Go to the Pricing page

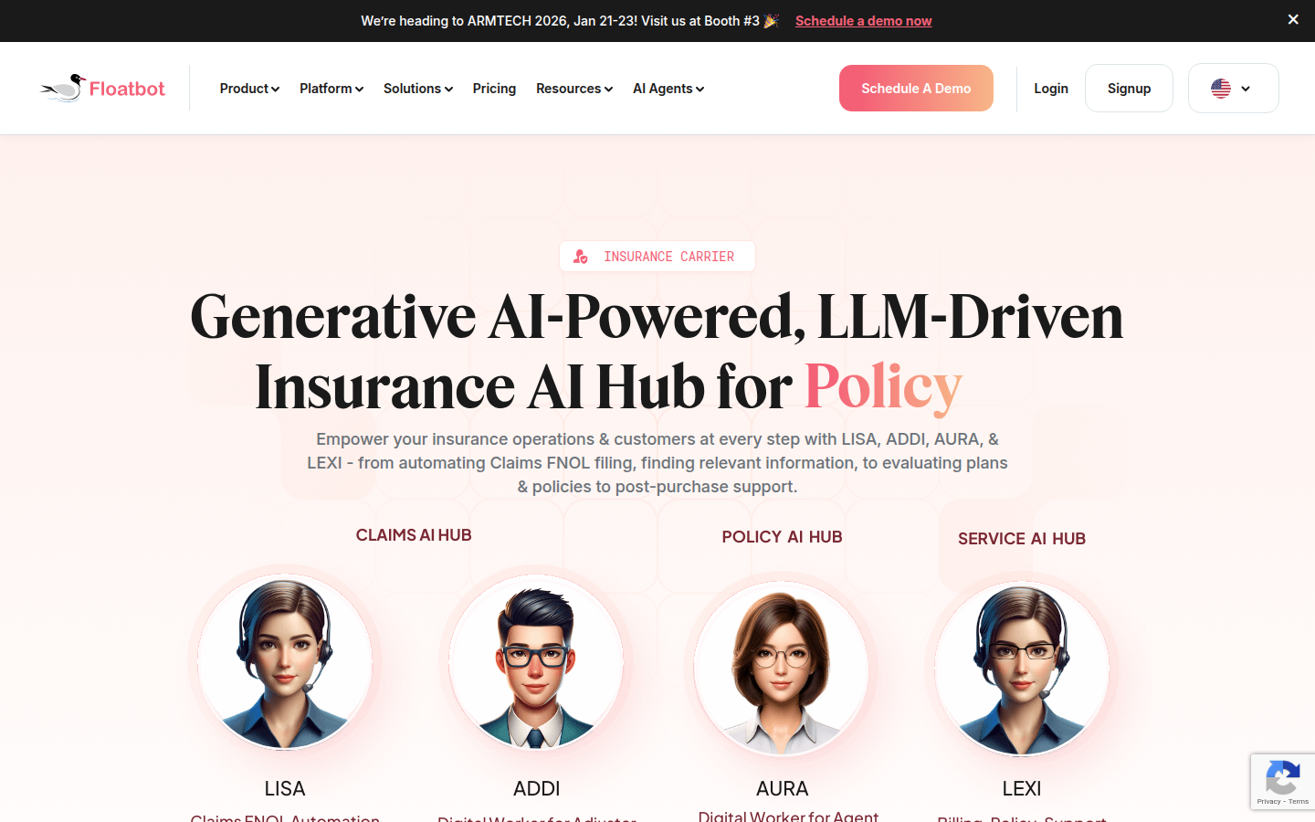click(494, 89)
